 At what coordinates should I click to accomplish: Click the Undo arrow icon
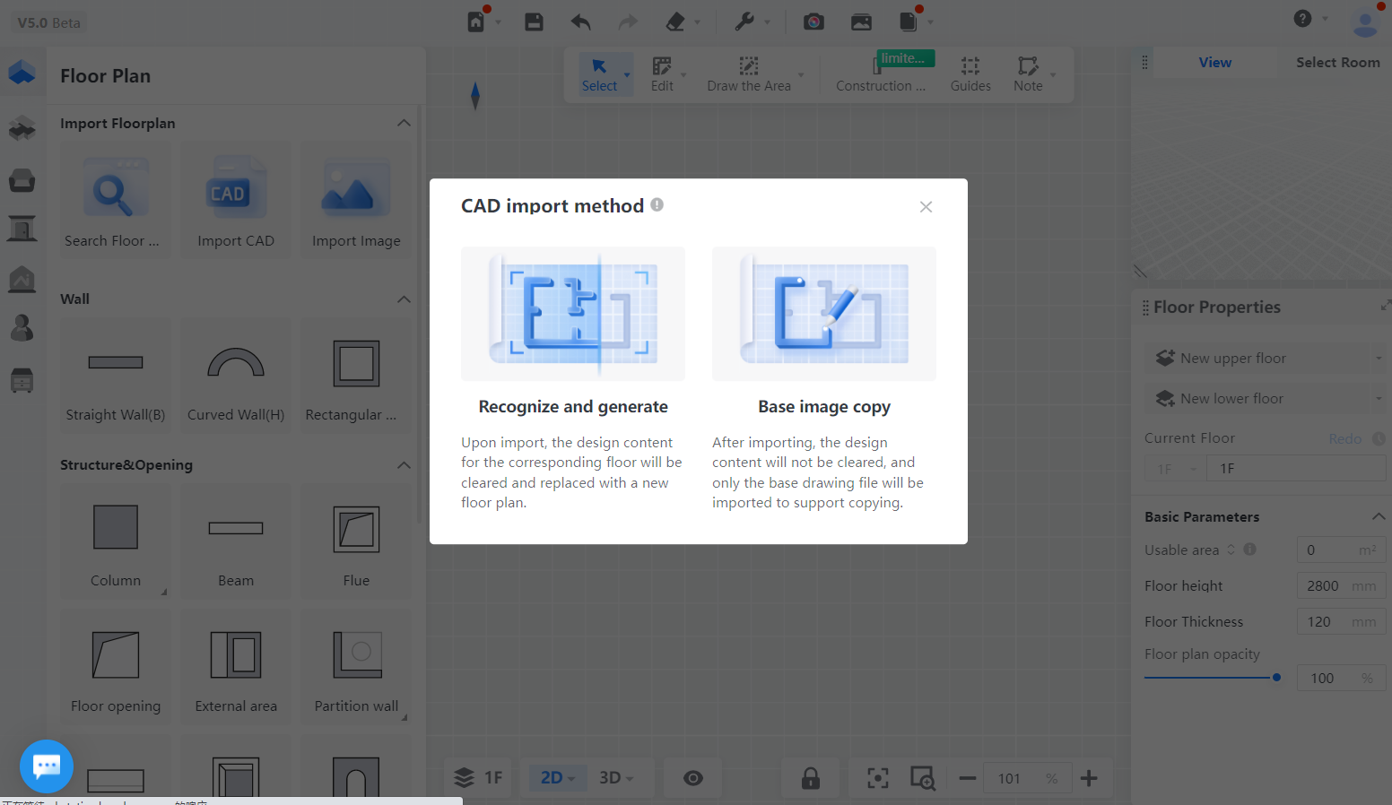click(x=580, y=22)
